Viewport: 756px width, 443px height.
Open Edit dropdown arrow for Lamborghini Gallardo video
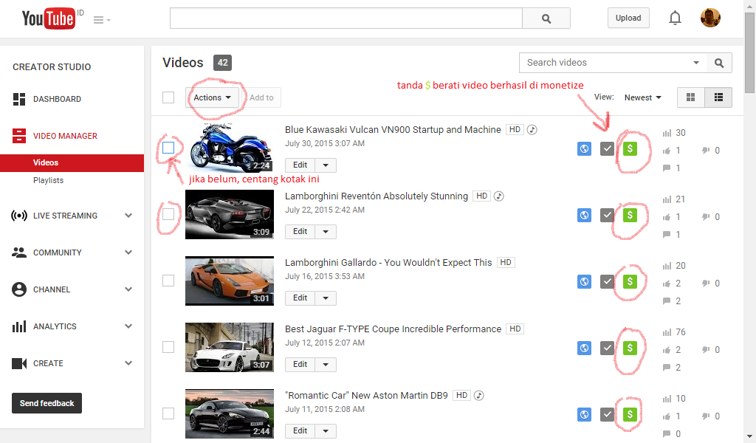pos(326,298)
